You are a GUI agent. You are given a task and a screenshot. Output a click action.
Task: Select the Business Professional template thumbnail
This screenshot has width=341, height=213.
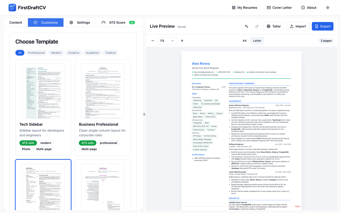tap(103, 91)
